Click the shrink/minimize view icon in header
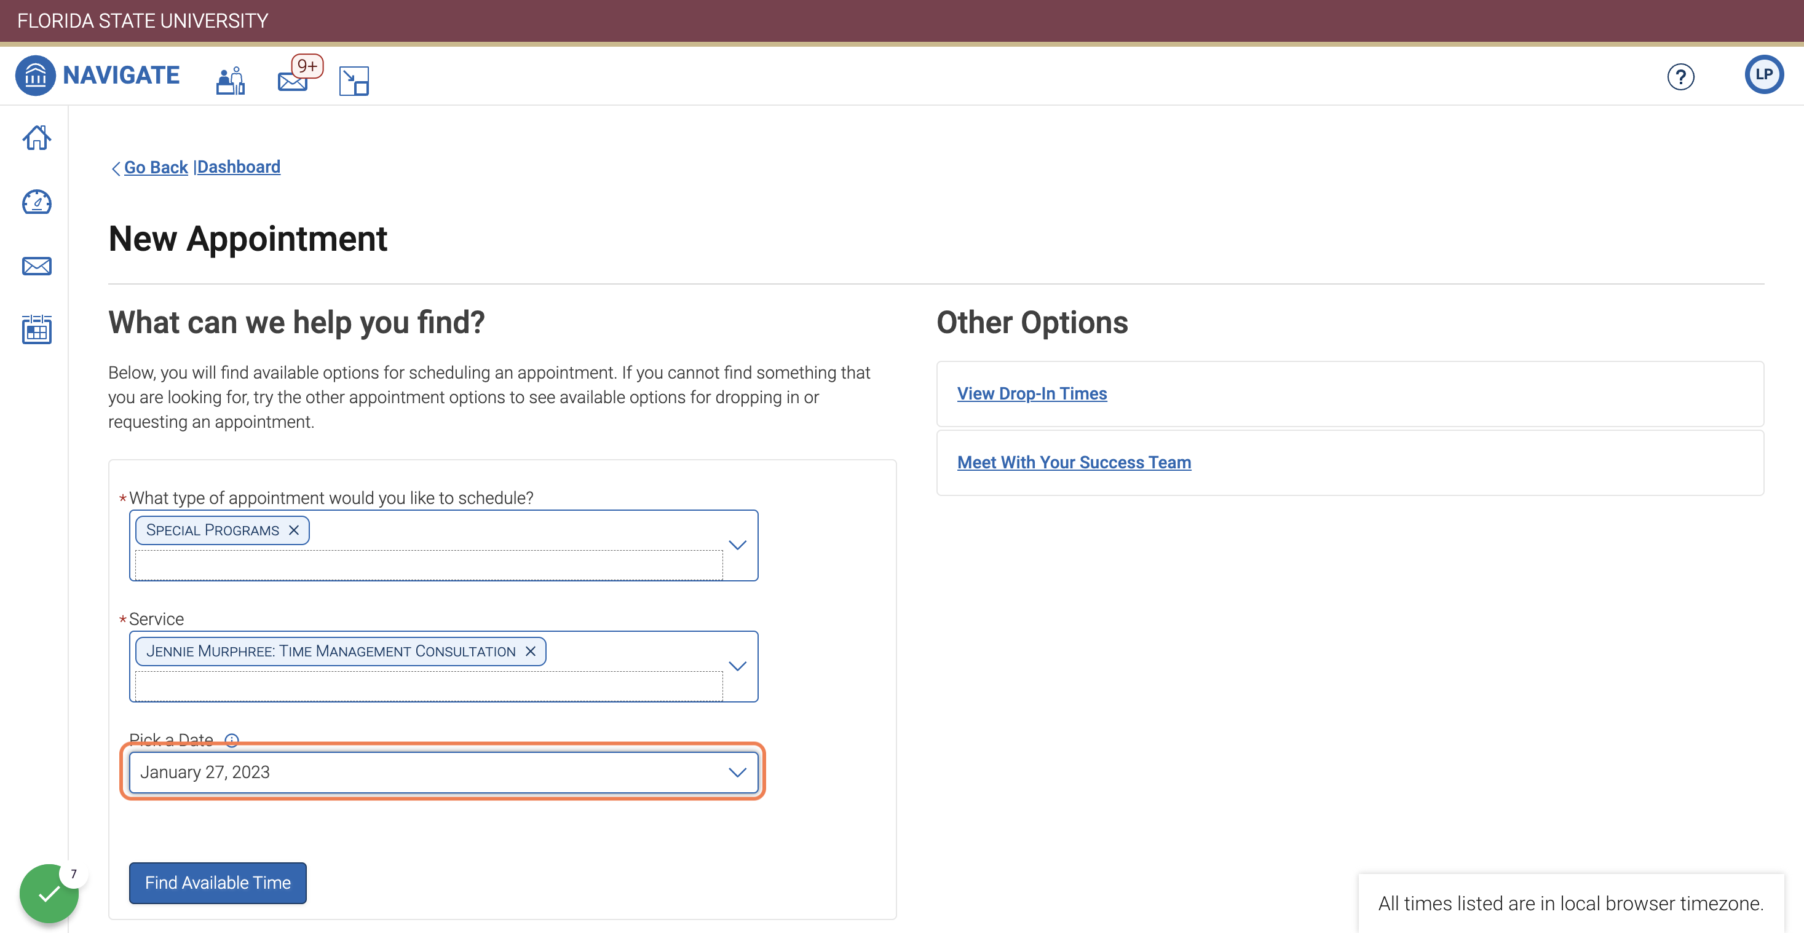 click(354, 81)
